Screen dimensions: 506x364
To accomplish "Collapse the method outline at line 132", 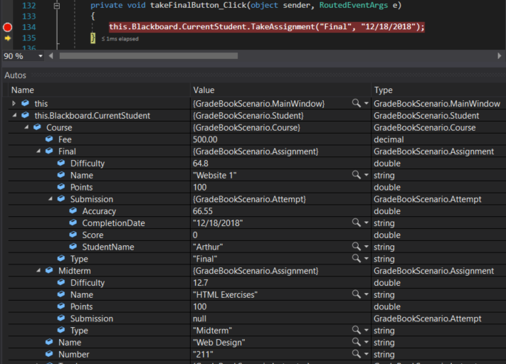I will tap(57, 6).
